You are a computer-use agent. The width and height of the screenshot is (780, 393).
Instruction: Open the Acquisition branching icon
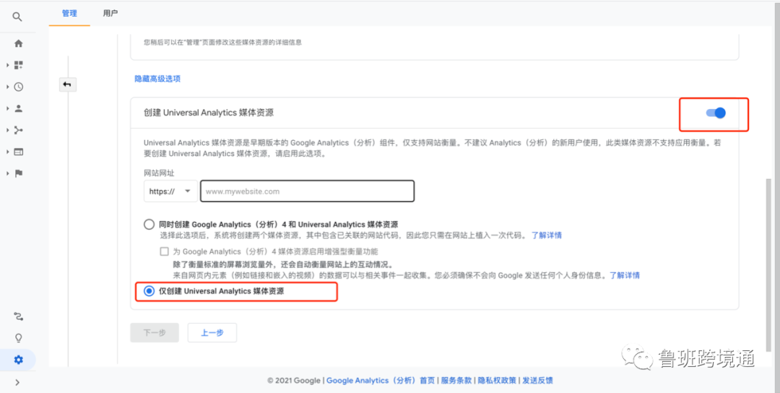pos(18,130)
